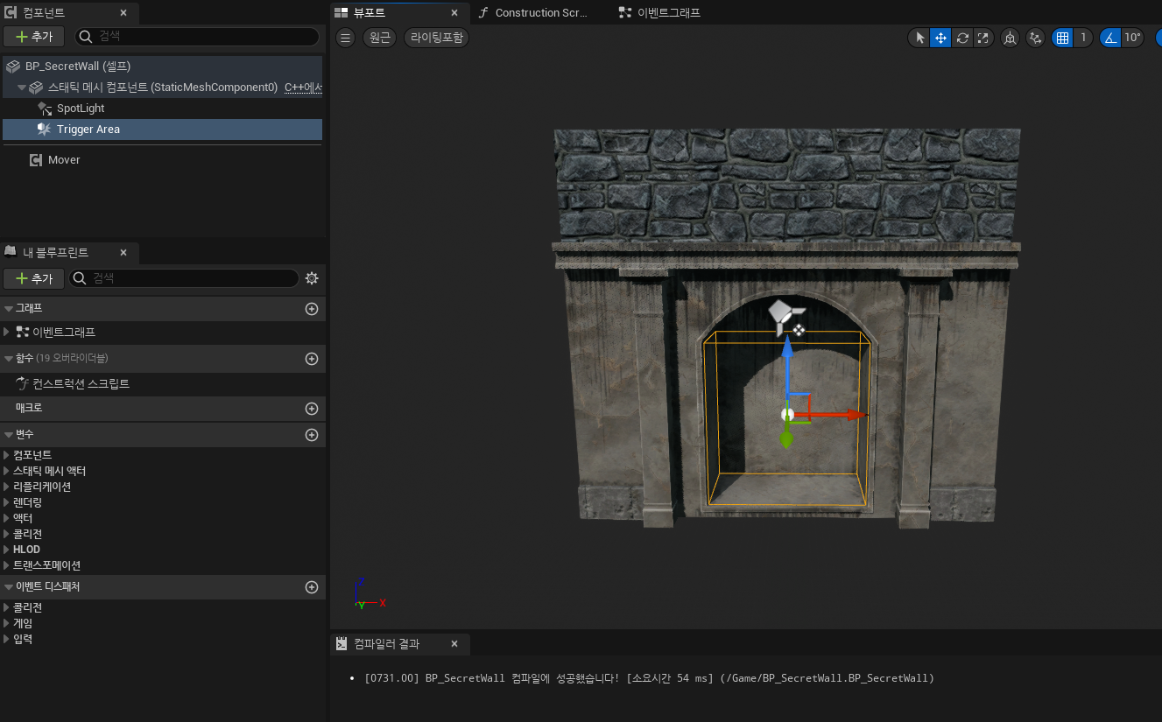The width and height of the screenshot is (1162, 722).
Task: Add a new graph with 그래프 plus icon
Action: coord(311,308)
